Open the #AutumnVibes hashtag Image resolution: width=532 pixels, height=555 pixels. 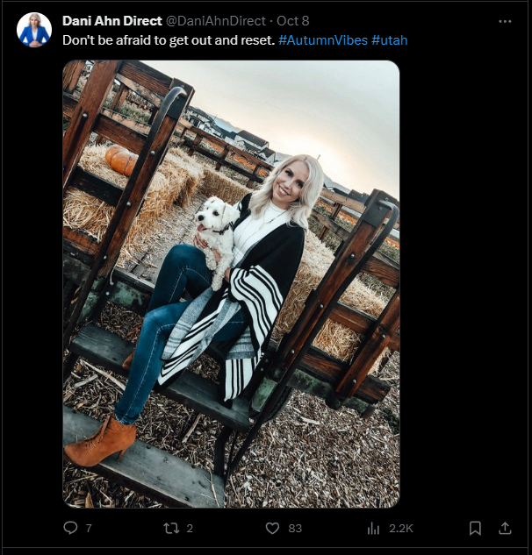[x=323, y=40]
